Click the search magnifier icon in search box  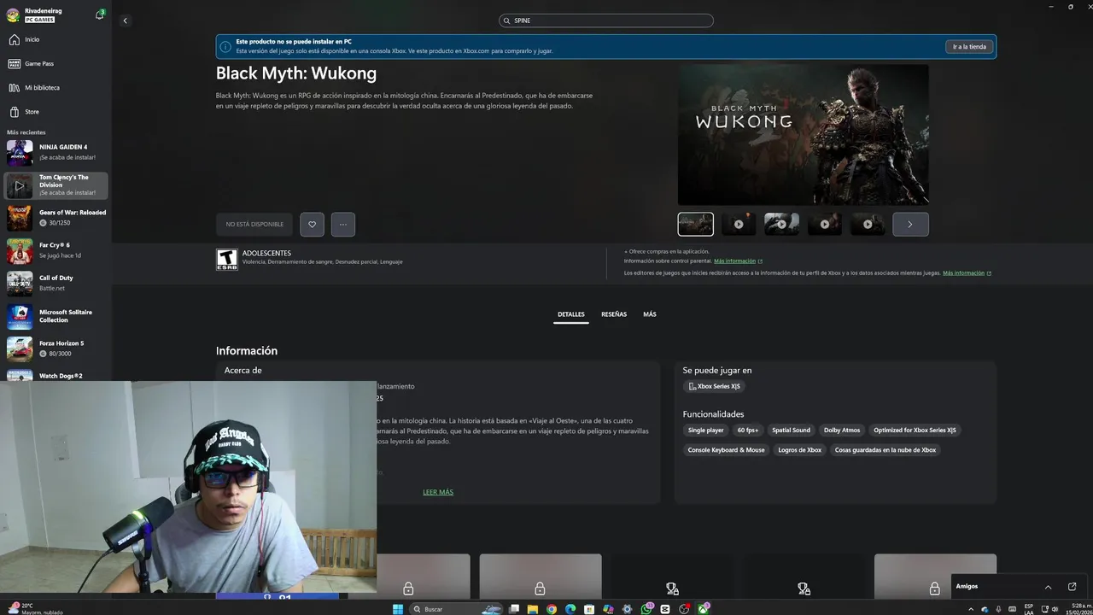(507, 20)
